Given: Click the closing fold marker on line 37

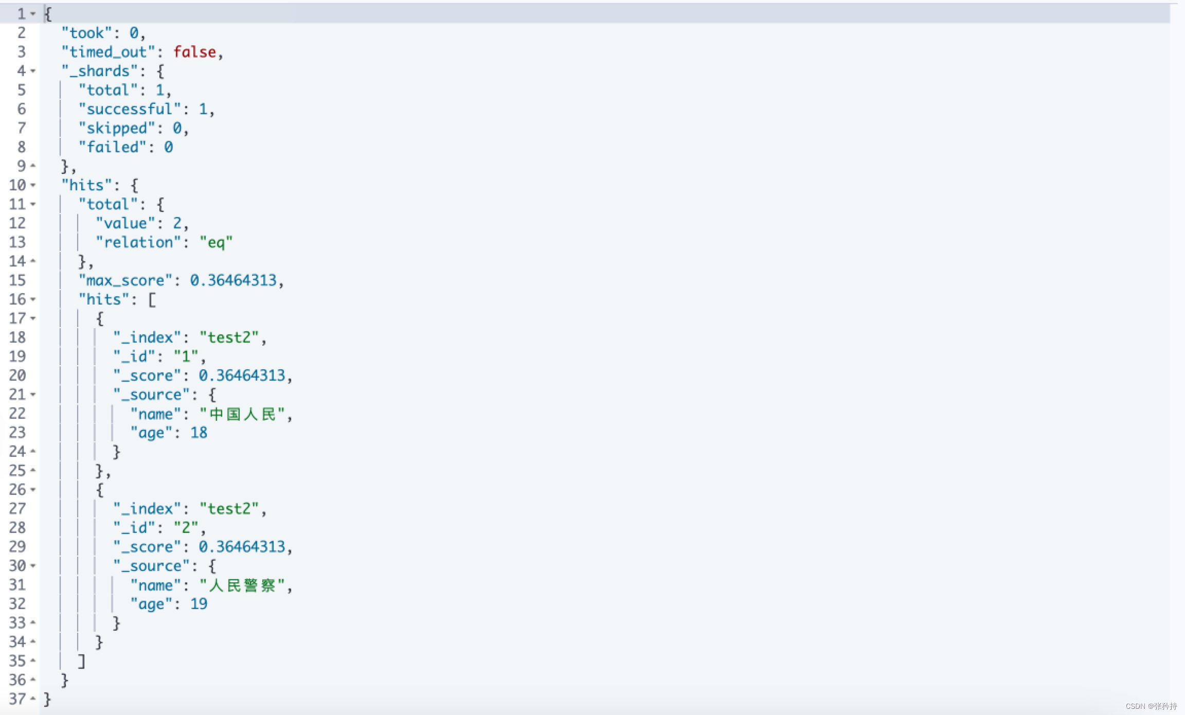Looking at the screenshot, I should pyautogui.click(x=33, y=699).
